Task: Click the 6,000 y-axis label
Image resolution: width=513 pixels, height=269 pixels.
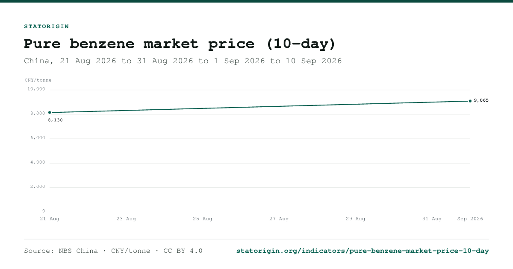Action: click(38, 137)
